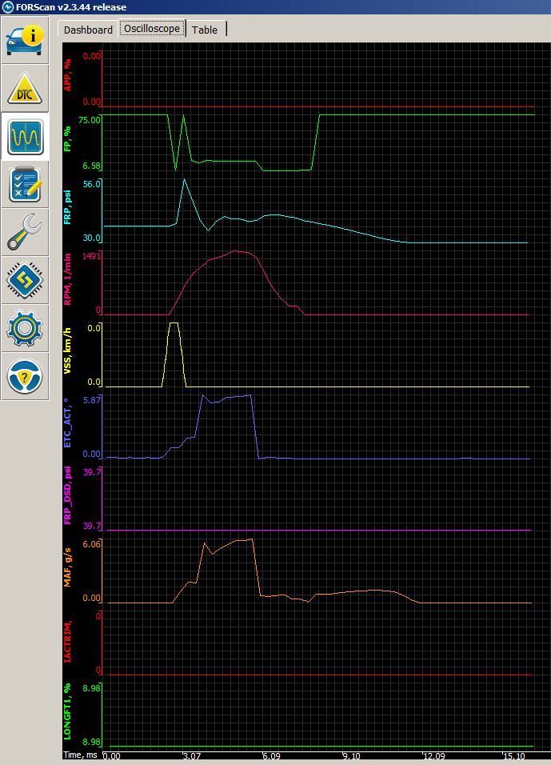Viewport: 551px width, 765px height.
Task: Click the VSS km/h yellow spike
Action: coord(174,324)
